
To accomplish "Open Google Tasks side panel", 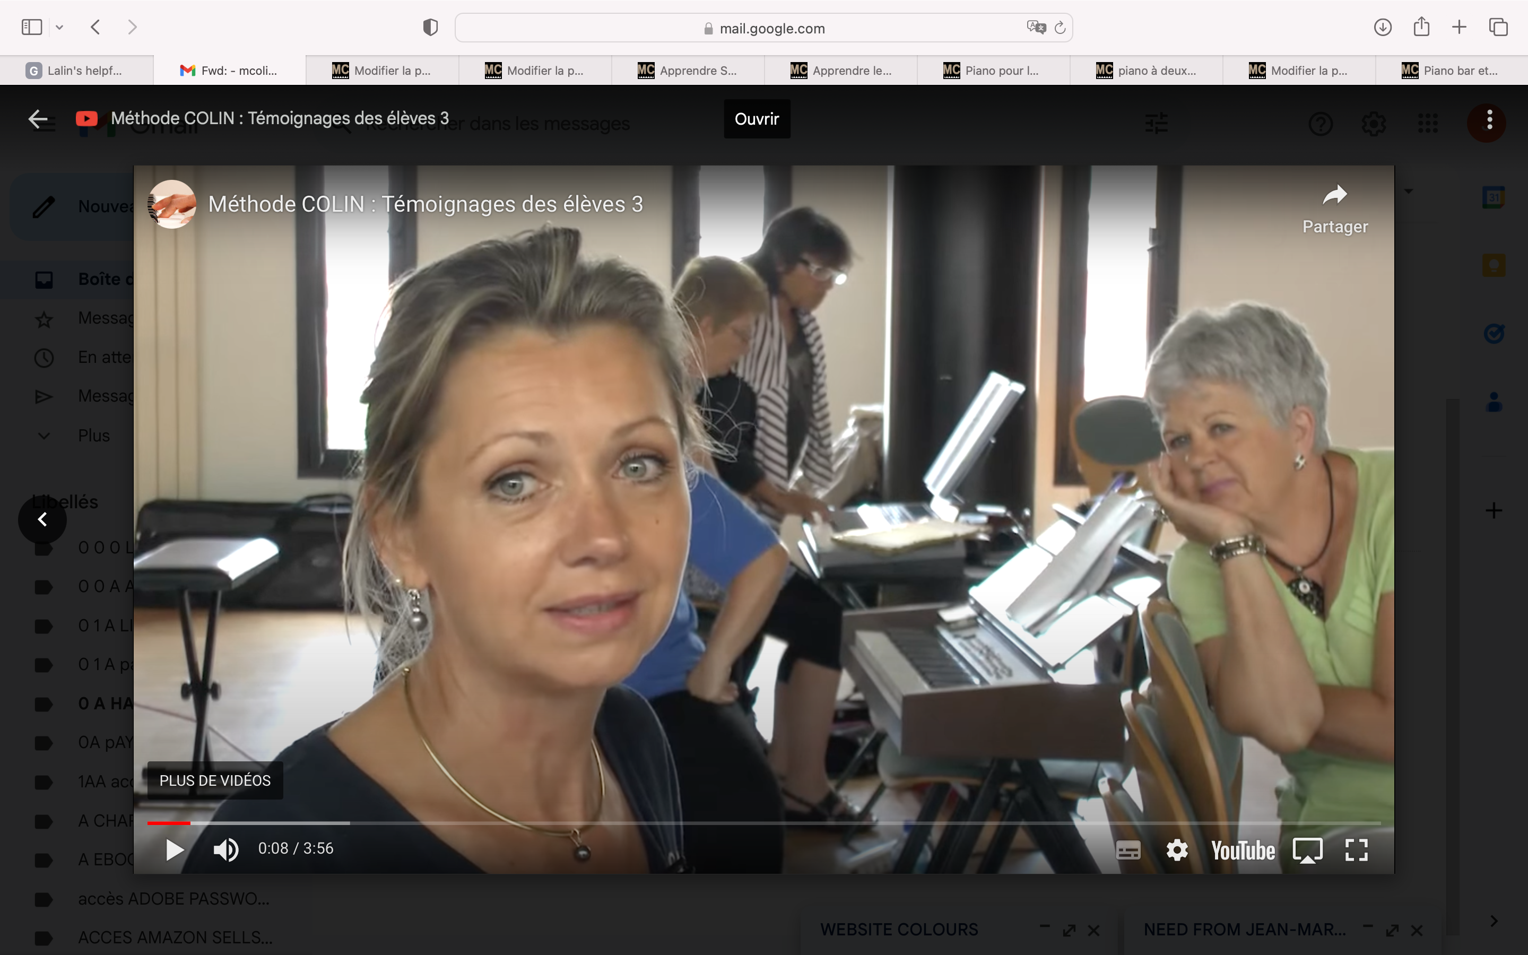I will click(1494, 334).
